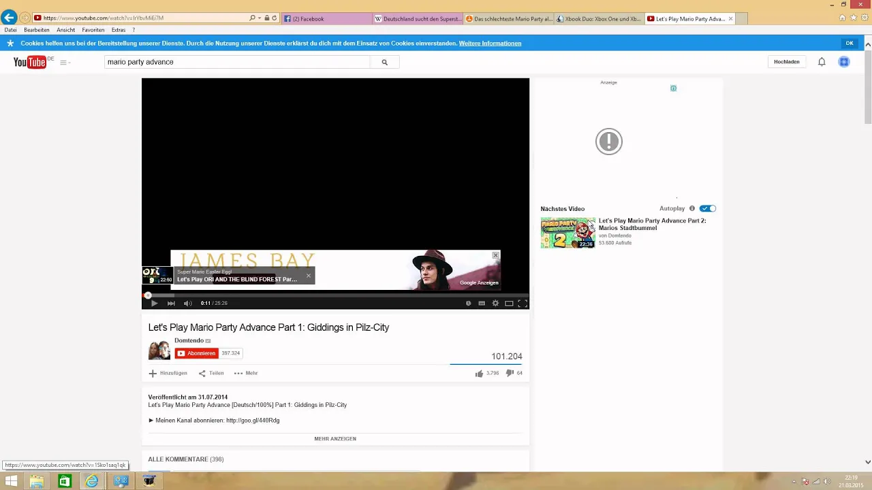Open File Explorer from taskbar
872x490 pixels.
tap(37, 481)
